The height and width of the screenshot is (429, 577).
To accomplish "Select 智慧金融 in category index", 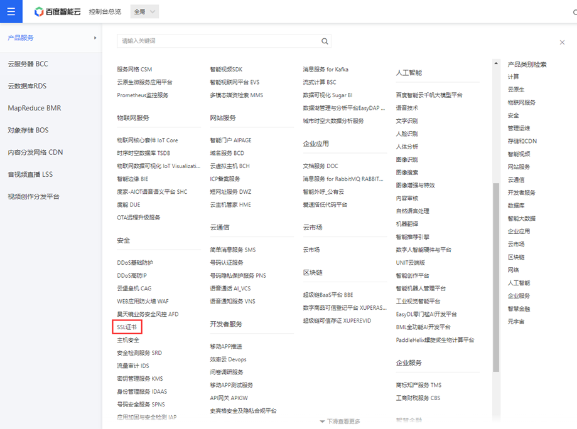I will pyautogui.click(x=519, y=309).
